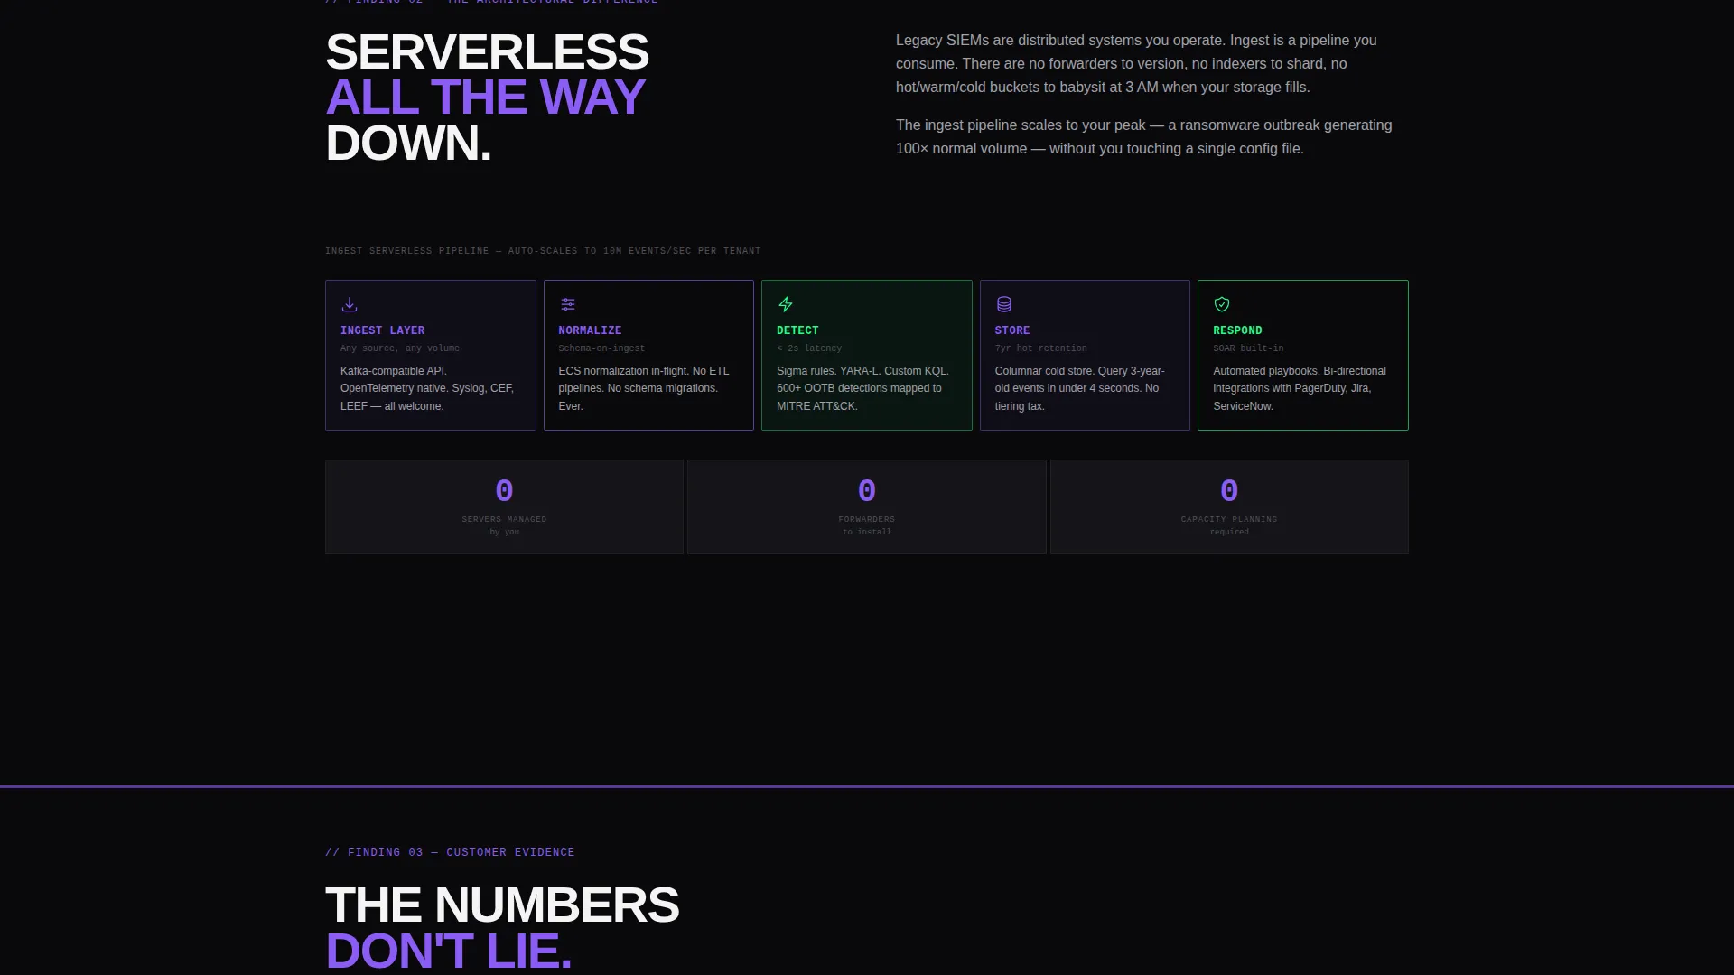This screenshot has width=1734, height=975.
Task: Click the 'SOAR built-in' subtitle
Action: coord(1248,348)
